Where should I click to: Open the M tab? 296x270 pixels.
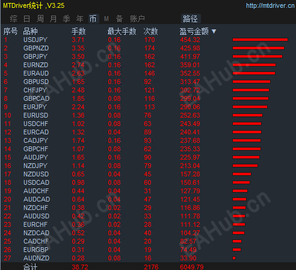106,19
